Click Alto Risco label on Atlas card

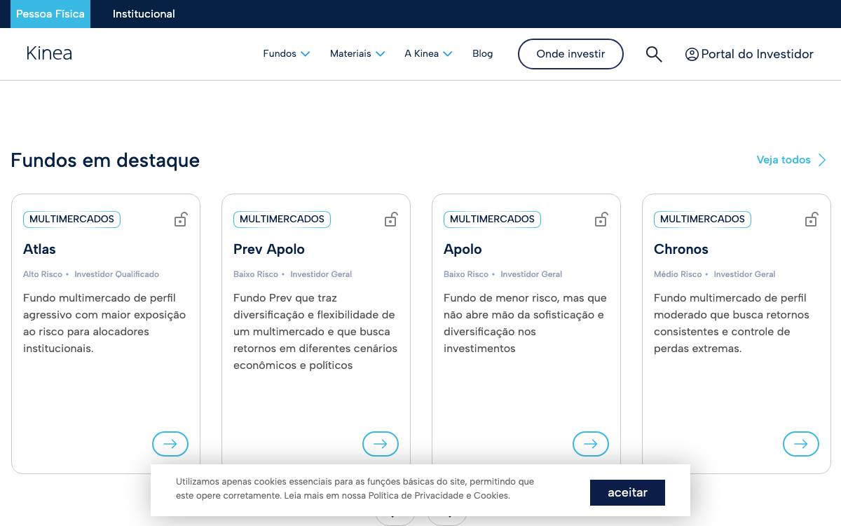(x=43, y=274)
